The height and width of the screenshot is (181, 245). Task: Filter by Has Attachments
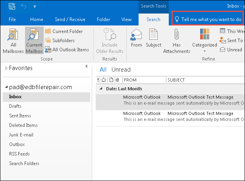[177, 41]
